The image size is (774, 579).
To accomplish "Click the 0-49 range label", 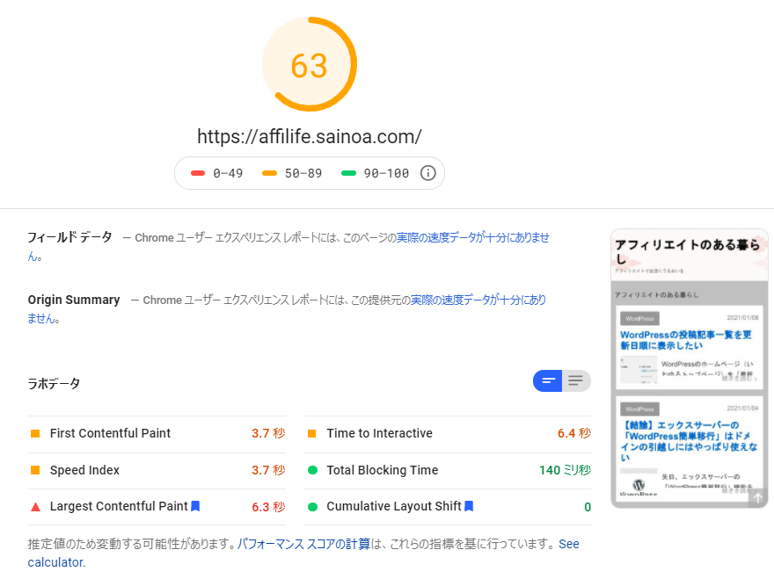I will pos(228,173).
